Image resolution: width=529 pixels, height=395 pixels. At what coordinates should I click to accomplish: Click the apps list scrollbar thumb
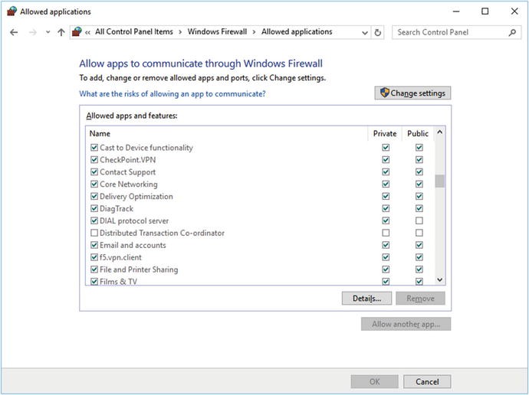coord(439,181)
